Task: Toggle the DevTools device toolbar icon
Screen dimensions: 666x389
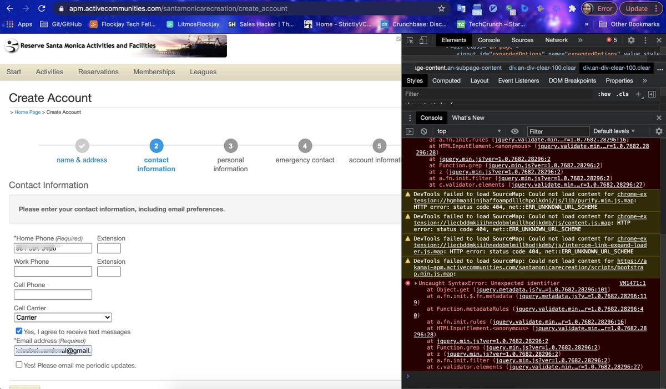Action: pyautogui.click(x=423, y=40)
